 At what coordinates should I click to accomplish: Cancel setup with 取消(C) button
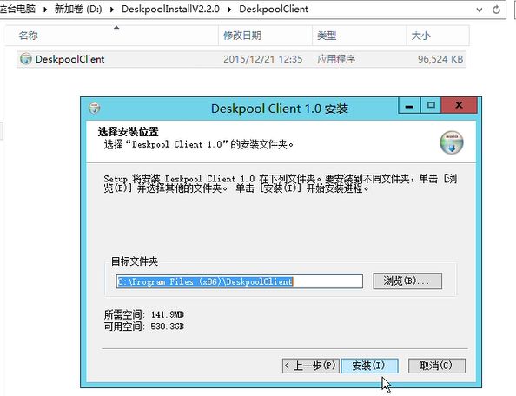click(x=437, y=366)
